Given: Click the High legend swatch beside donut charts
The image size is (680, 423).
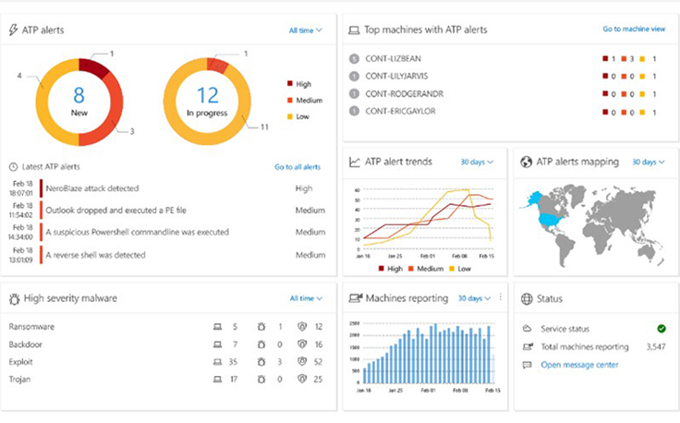Looking at the screenshot, I should click(x=290, y=84).
